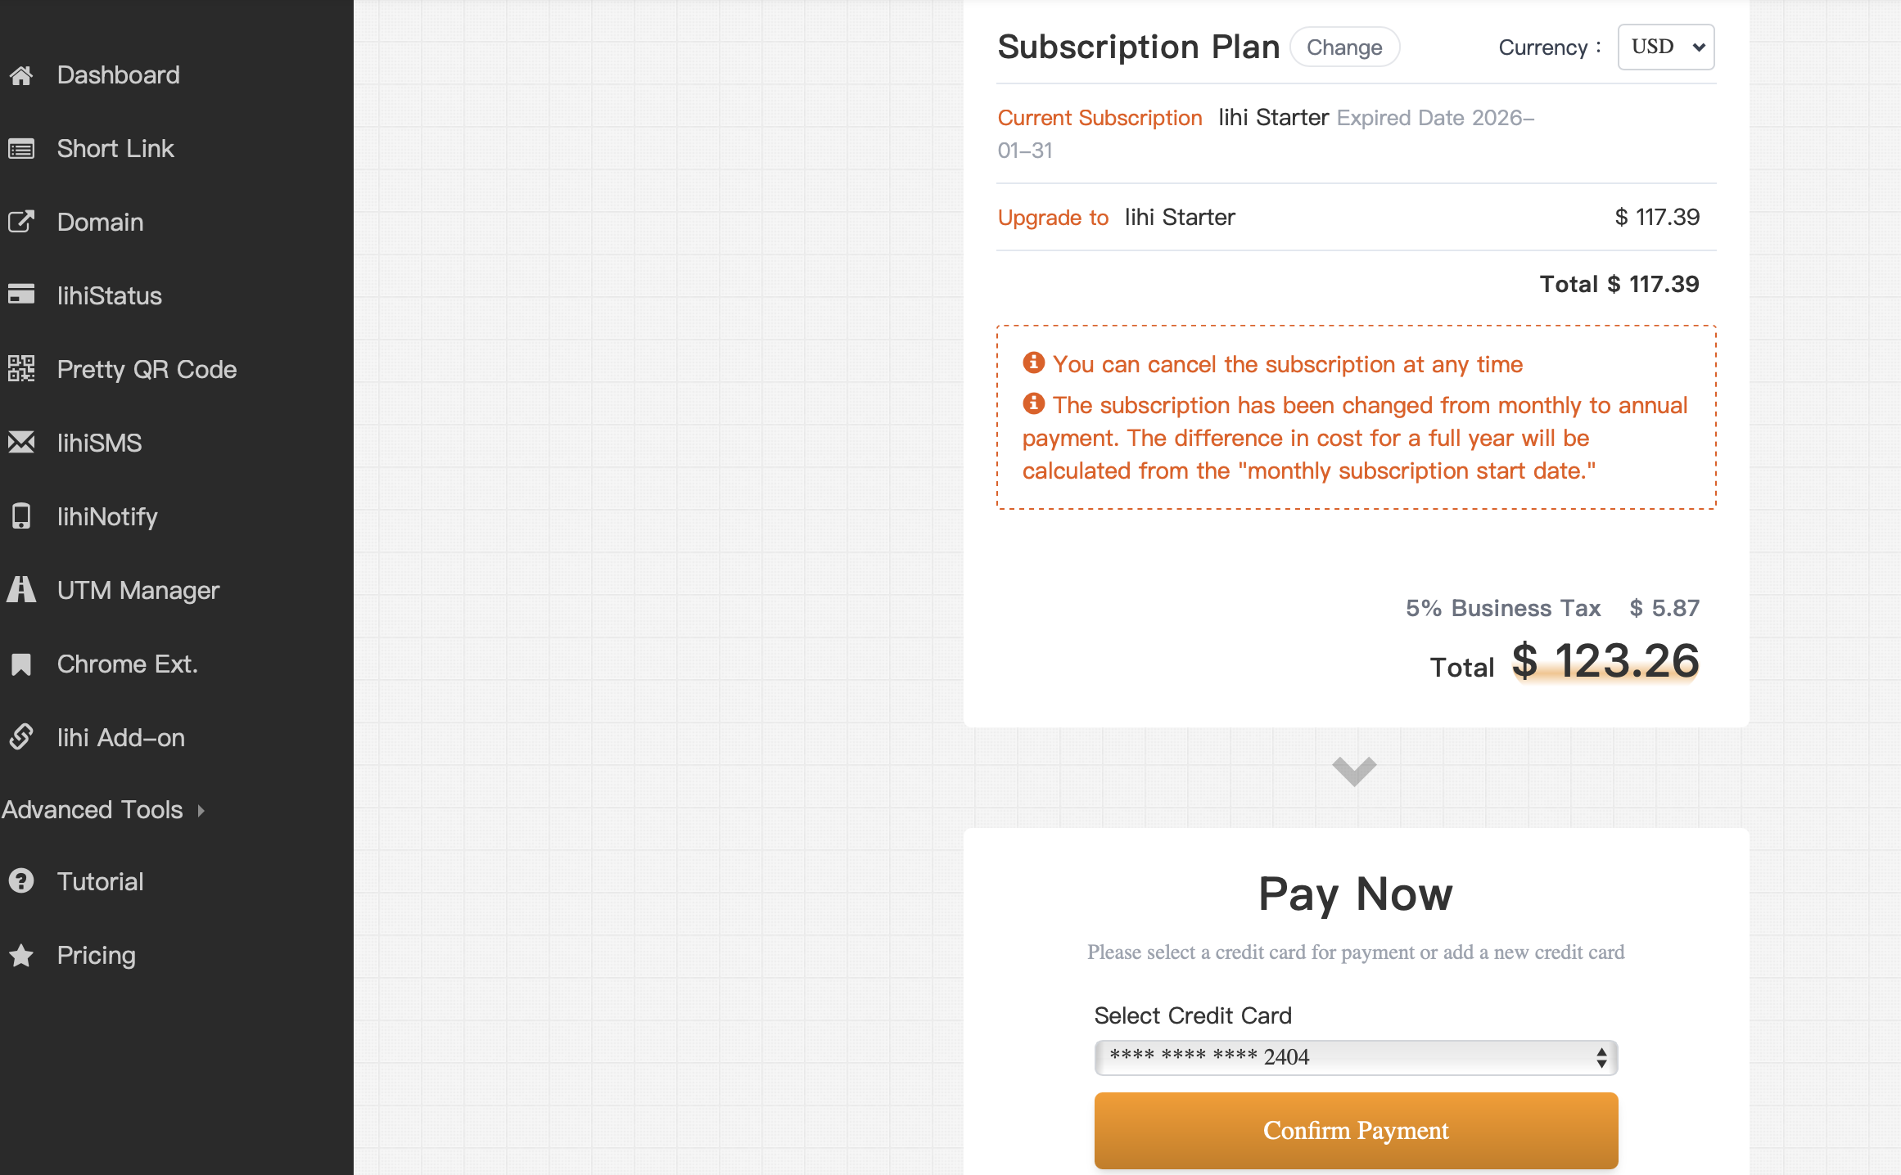Viewport: 1901px width, 1175px height.
Task: Open the Pricing menu item
Action: (x=97, y=955)
